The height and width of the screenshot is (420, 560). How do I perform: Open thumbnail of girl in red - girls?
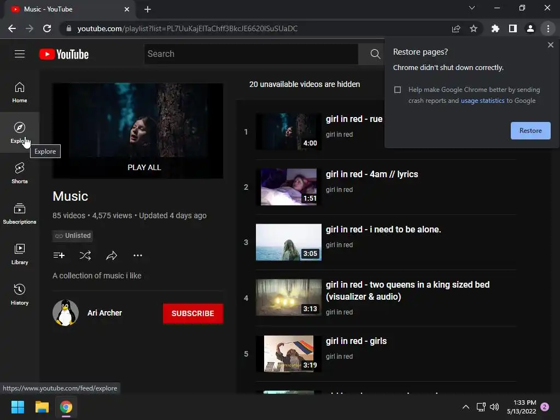click(289, 354)
